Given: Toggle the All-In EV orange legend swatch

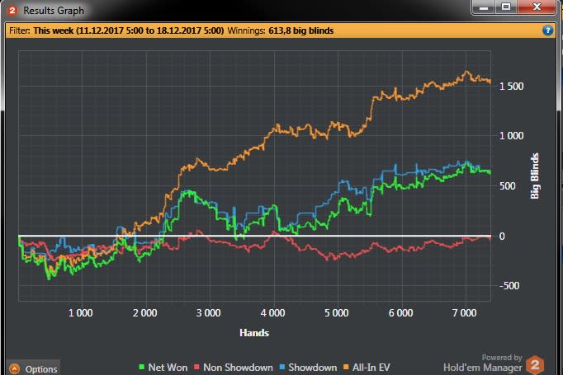Looking at the screenshot, I should click(346, 367).
